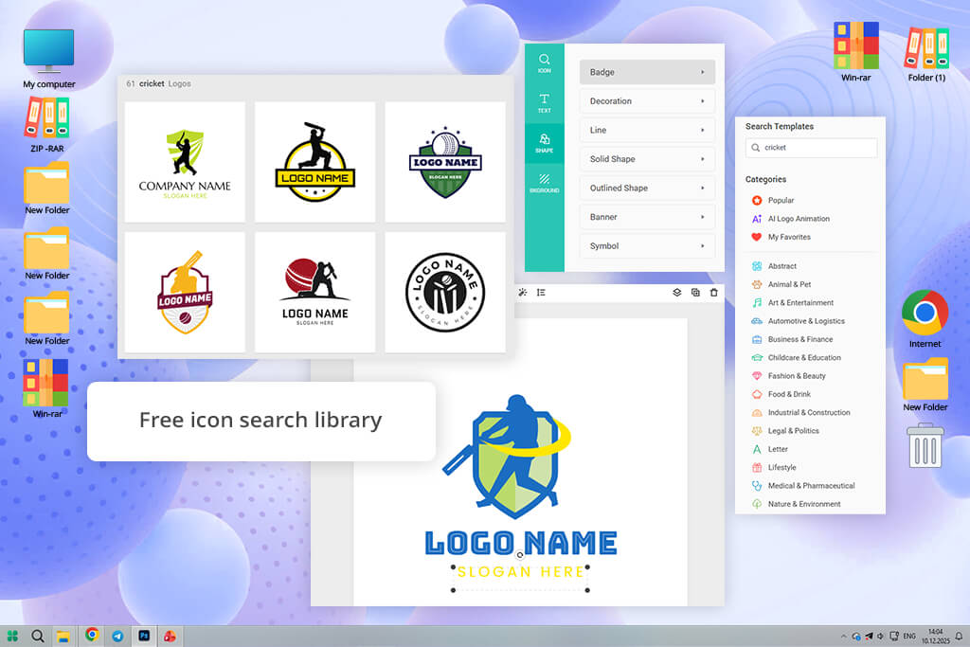Select the red ball batsman logo thumbnail
970x647 pixels.
[314, 293]
